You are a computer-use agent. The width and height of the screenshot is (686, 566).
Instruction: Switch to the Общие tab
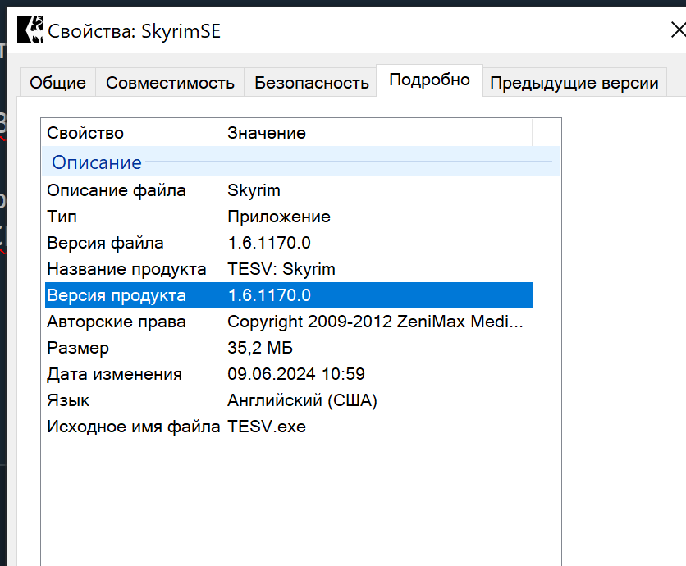tap(57, 82)
